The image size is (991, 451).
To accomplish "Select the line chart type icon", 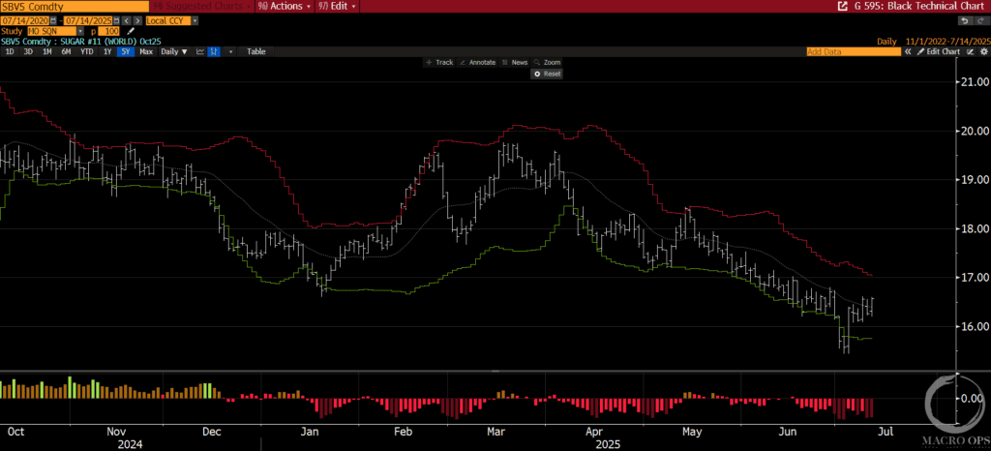I will [x=200, y=52].
